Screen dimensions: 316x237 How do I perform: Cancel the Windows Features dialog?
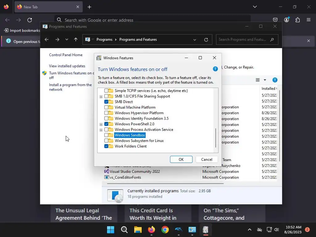pyautogui.click(x=207, y=160)
